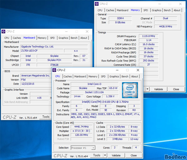Open the Processor #1 selection dropdown
Screen dimensions: 187x160
[x=83, y=148]
